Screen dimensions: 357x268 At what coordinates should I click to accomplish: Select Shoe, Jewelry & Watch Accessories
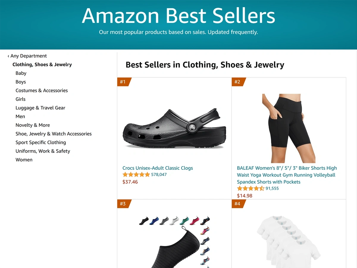tap(54, 134)
